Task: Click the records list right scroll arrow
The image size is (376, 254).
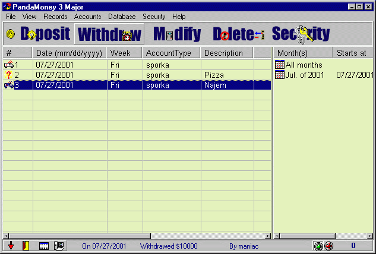Action: click(x=268, y=236)
